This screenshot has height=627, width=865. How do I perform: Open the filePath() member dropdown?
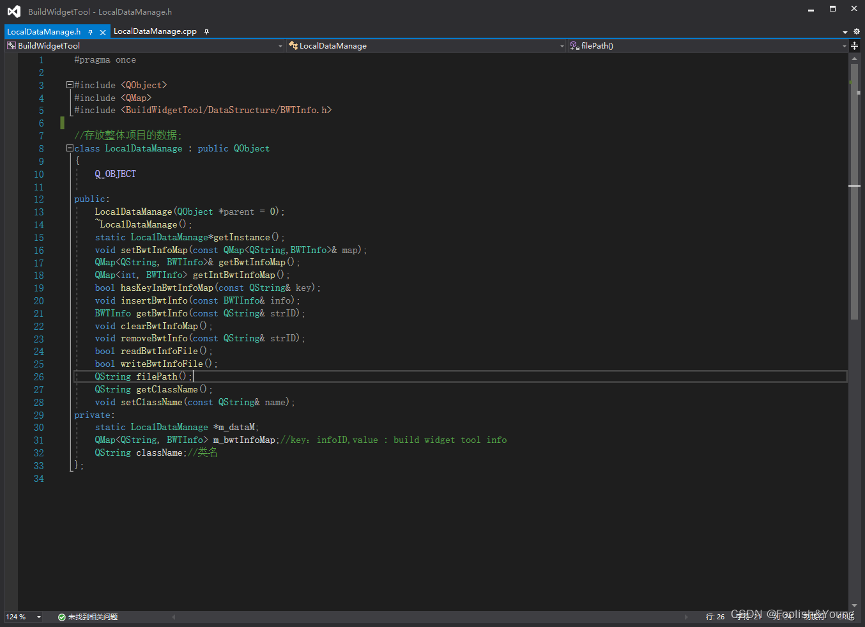coord(845,45)
